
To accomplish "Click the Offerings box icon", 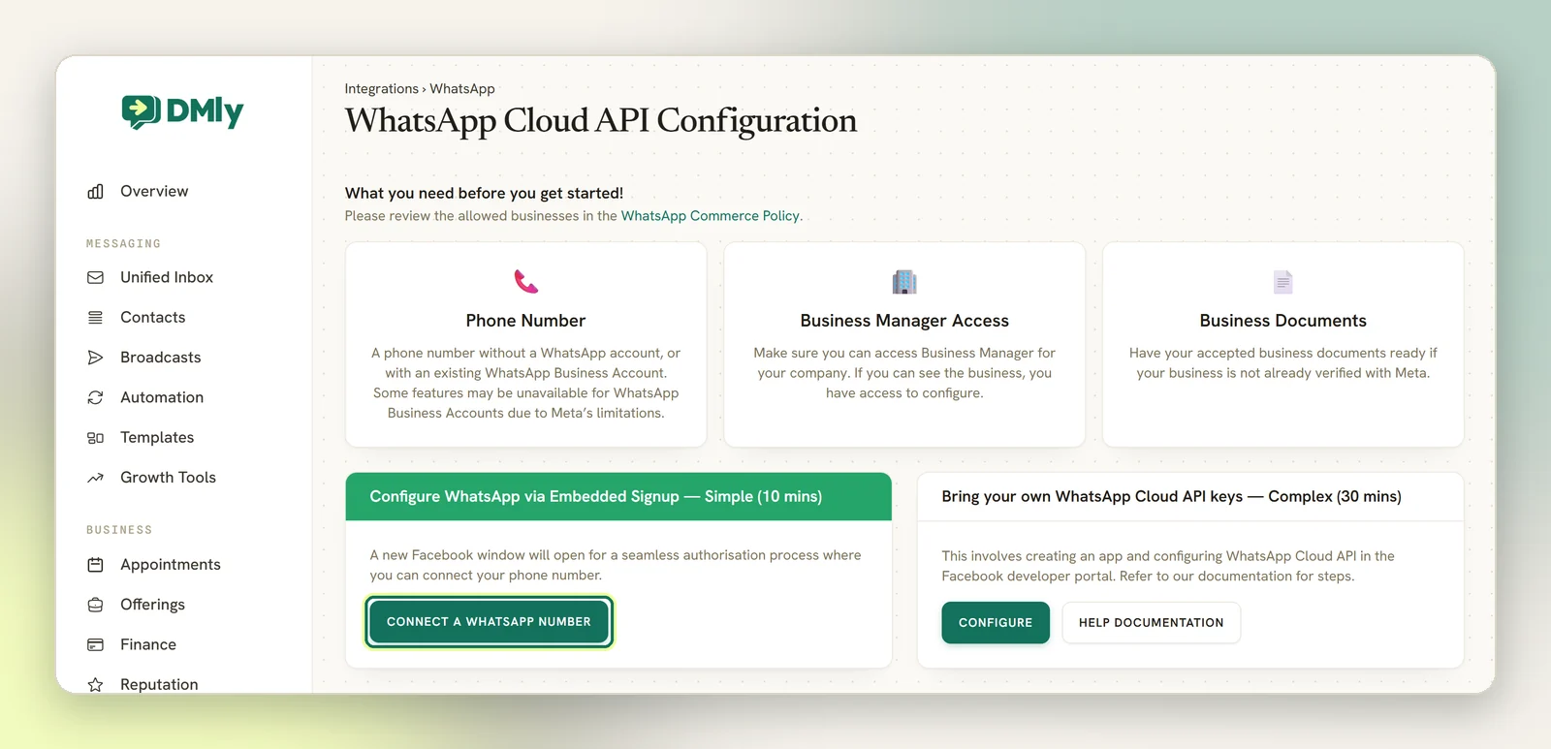I will (x=95, y=605).
